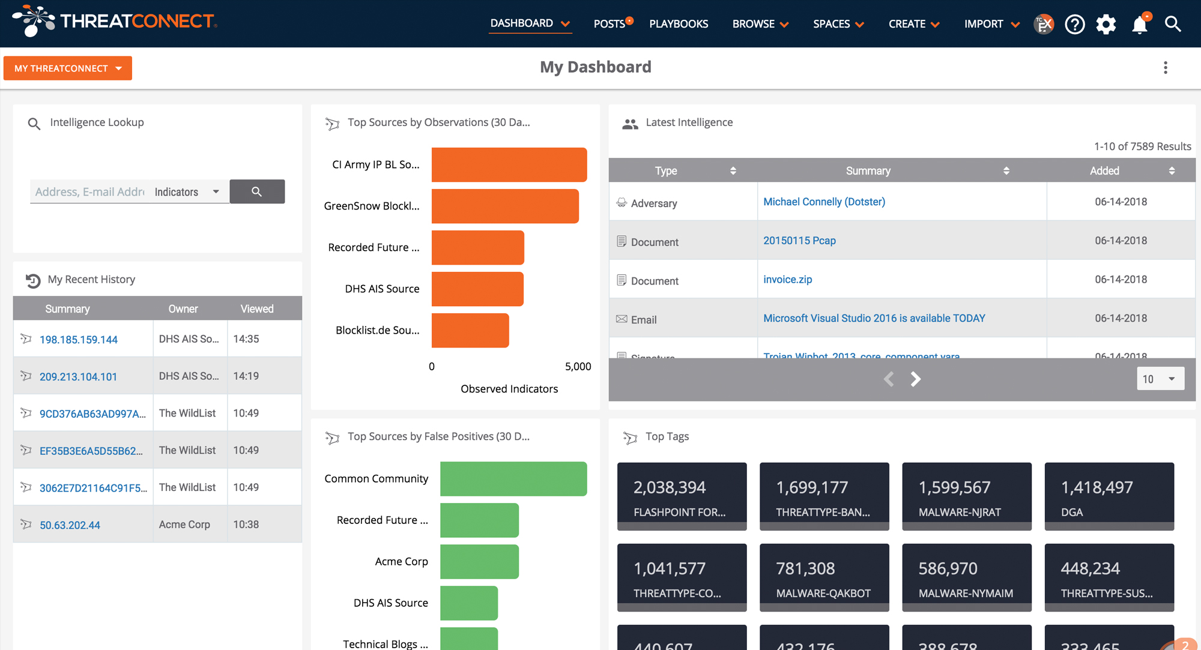Open the Michael Connelly (Dotster) link
Screen dimensions: 1201x650
(824, 202)
